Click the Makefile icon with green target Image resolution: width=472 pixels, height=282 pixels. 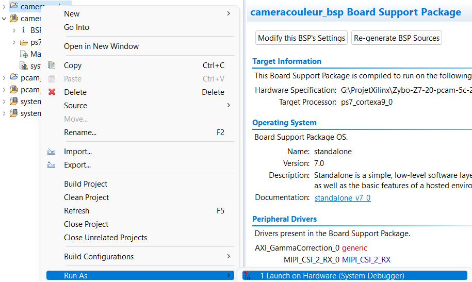point(24,54)
